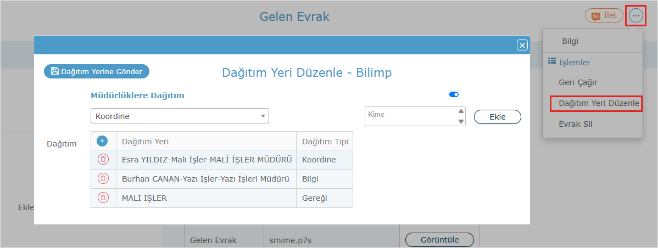
Task: Close the Dağıtım Yeri Düzenle dialog
Action: click(522, 46)
